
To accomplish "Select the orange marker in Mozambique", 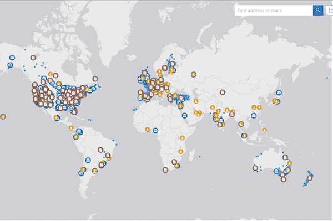I will [180, 152].
